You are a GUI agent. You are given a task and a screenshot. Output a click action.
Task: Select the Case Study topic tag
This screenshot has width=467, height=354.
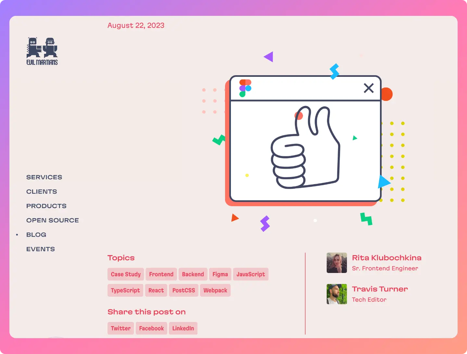pyautogui.click(x=126, y=274)
